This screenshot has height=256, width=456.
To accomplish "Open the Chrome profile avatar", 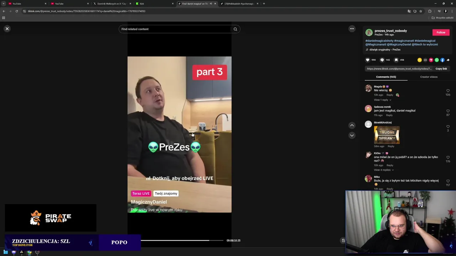I will [x=445, y=11].
